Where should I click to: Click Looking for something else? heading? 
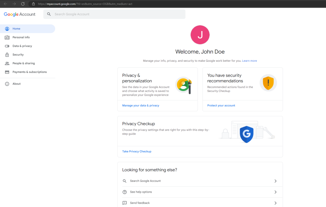[150, 170]
